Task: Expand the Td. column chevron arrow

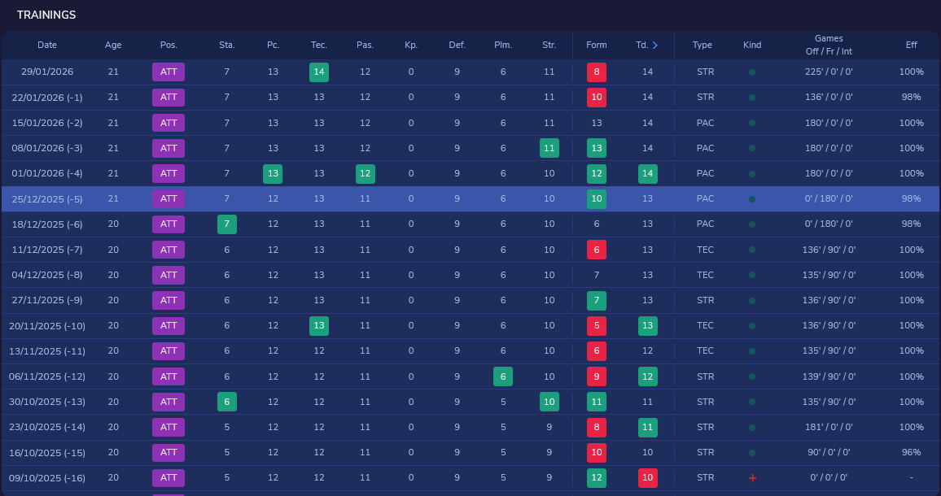Action: [x=654, y=45]
